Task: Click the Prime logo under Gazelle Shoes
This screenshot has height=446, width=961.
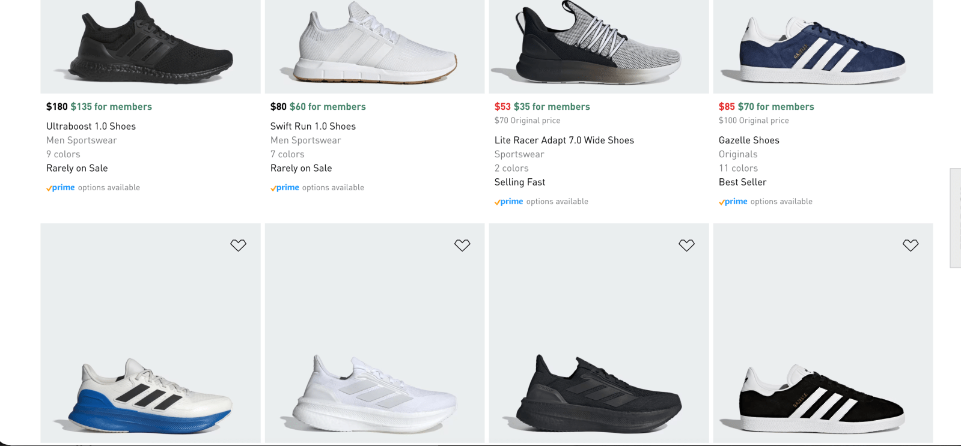Action: click(x=733, y=202)
